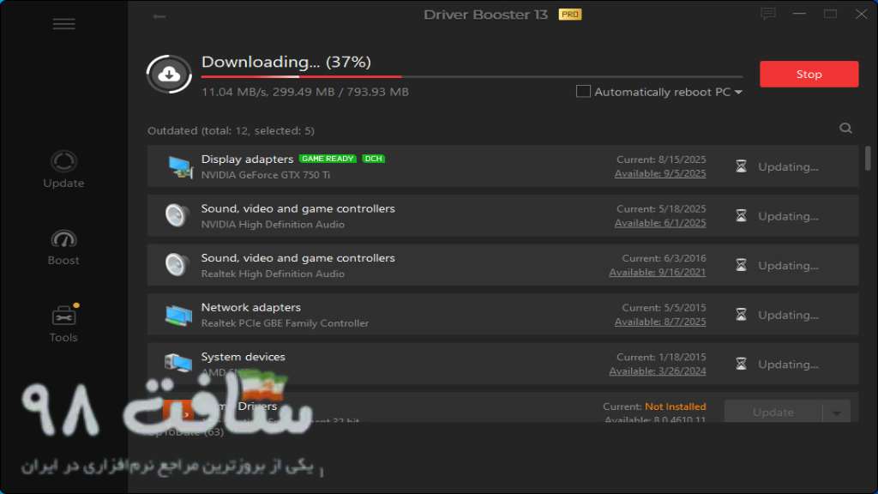Screen dimensions: 878x494
Task: Click the download cloud icon
Action: tap(169, 74)
